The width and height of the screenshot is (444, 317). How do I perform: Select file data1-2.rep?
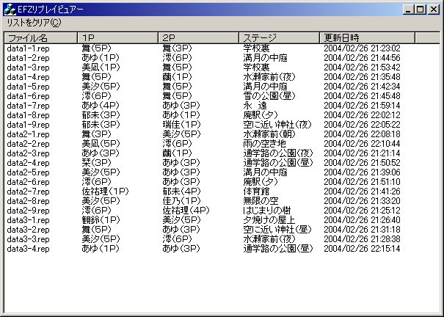pos(28,58)
